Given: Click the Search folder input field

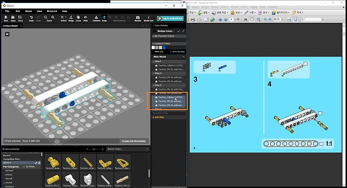Looking at the screenshot, I should (x=128, y=149).
